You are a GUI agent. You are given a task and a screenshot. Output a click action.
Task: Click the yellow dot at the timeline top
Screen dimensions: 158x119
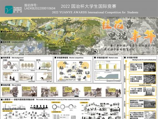tap(126, 61)
